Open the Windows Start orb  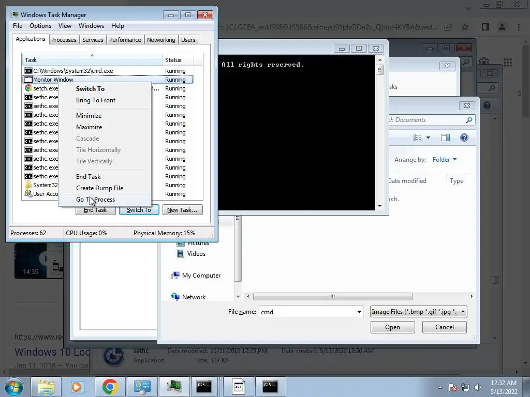14,387
